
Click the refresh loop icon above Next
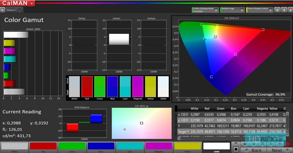[x=280, y=144]
